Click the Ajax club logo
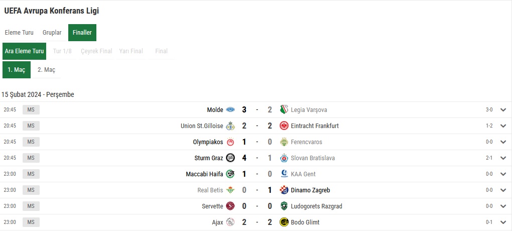Image resolution: width=512 pixels, height=231 pixels. pyautogui.click(x=230, y=222)
